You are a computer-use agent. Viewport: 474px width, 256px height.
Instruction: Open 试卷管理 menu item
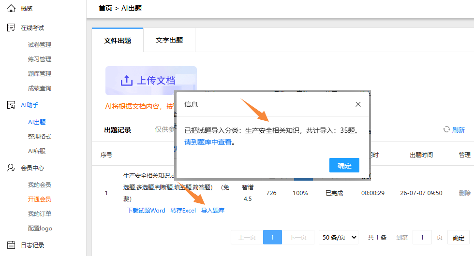point(40,44)
